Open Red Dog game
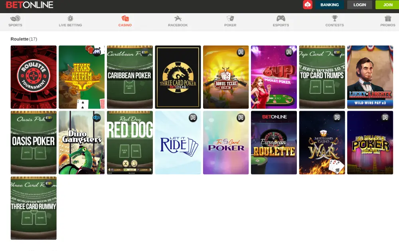The width and height of the screenshot is (399, 251). (130, 143)
